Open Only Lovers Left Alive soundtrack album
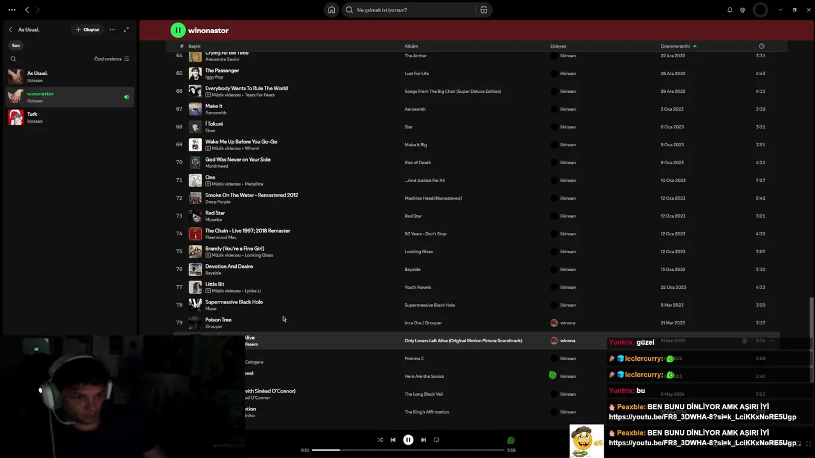This screenshot has height=458, width=815. pos(464,340)
